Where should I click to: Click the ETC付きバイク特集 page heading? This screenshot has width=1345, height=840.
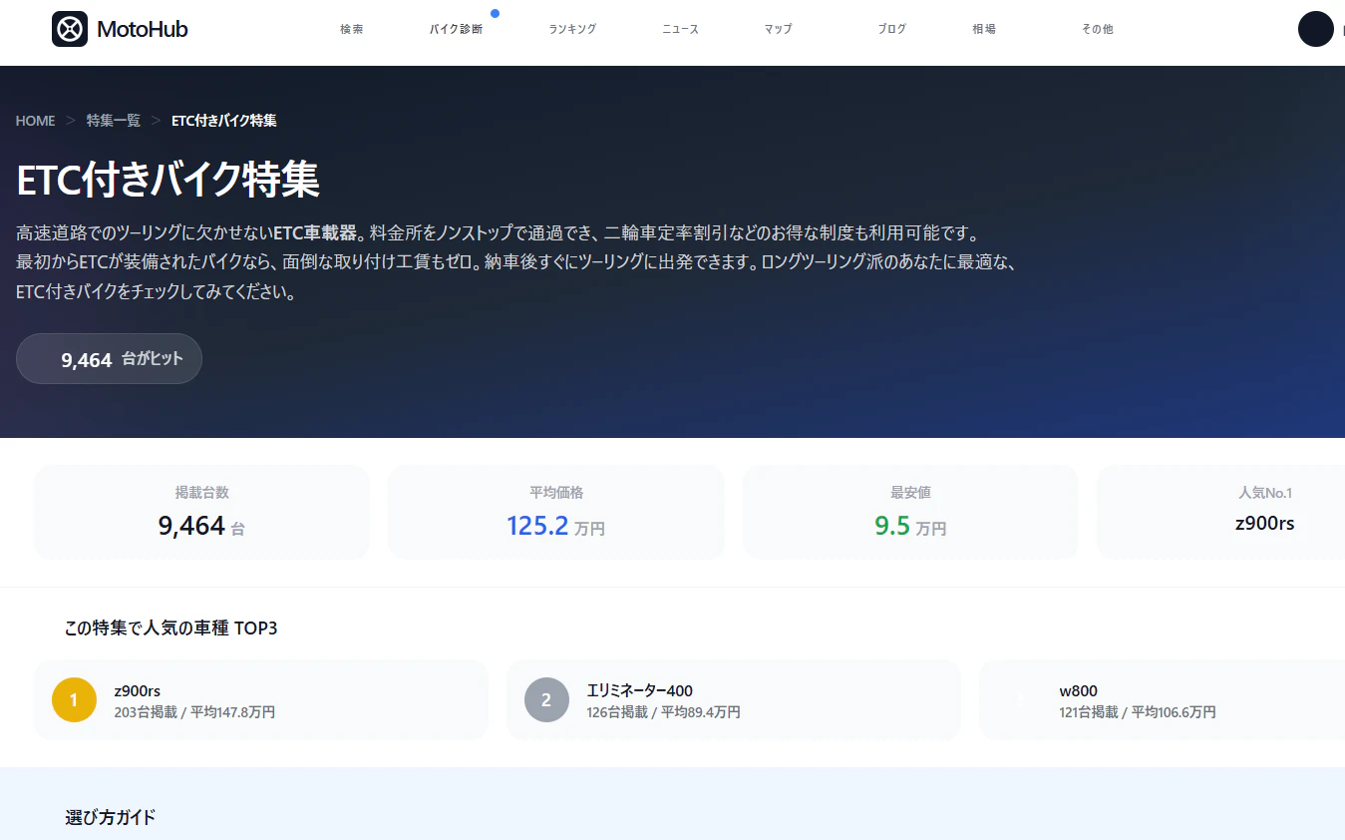(x=168, y=180)
